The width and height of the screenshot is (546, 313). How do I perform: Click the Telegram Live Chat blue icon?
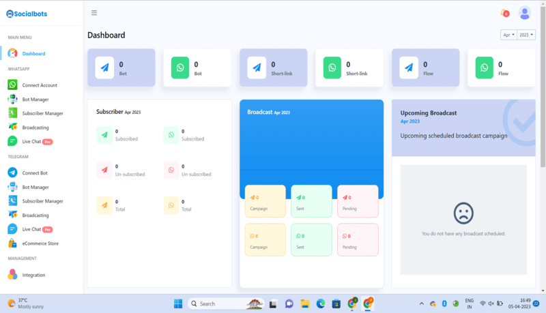tap(12, 229)
